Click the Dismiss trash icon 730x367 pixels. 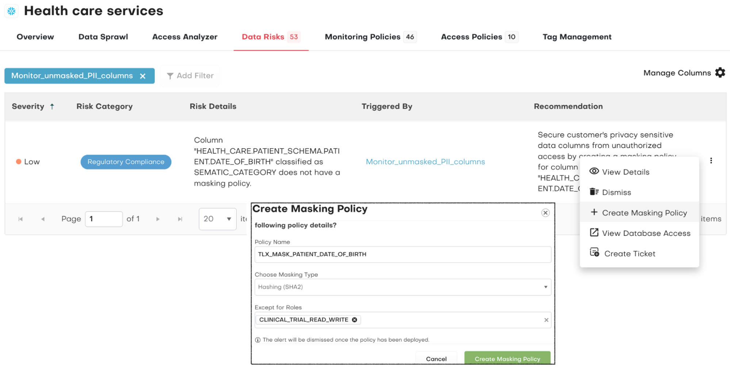594,192
